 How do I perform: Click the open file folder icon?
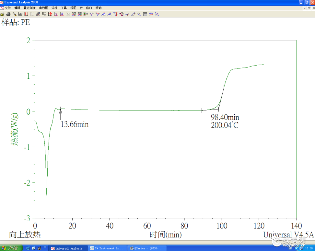coord(2,14)
